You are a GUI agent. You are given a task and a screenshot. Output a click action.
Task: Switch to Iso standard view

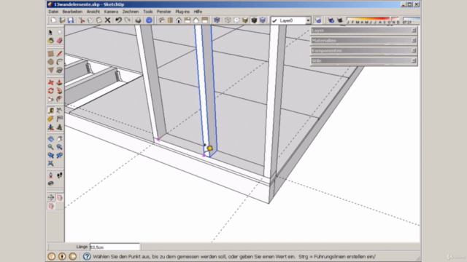pos(161,20)
